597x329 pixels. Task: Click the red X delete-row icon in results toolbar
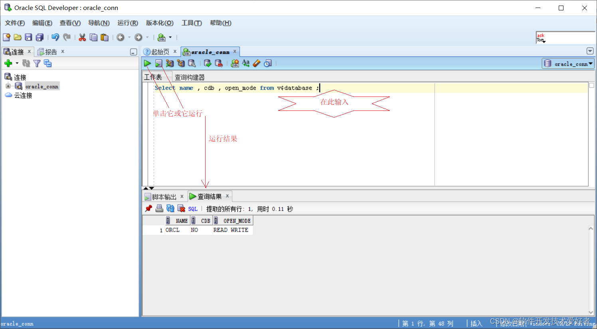[x=181, y=209]
